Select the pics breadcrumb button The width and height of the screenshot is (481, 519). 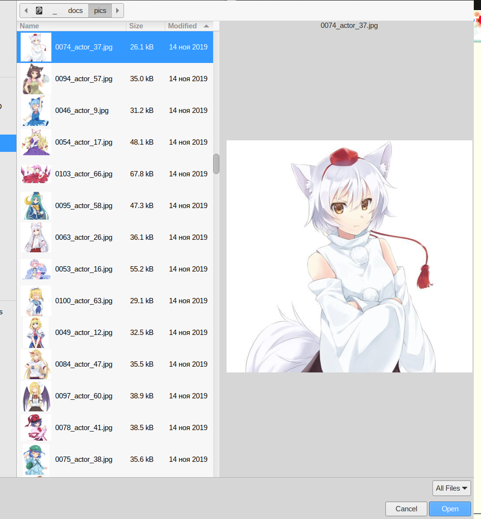pyautogui.click(x=100, y=11)
